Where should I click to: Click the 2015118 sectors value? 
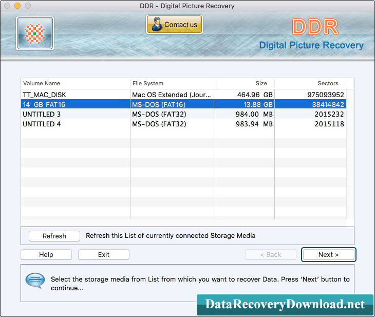pos(329,124)
